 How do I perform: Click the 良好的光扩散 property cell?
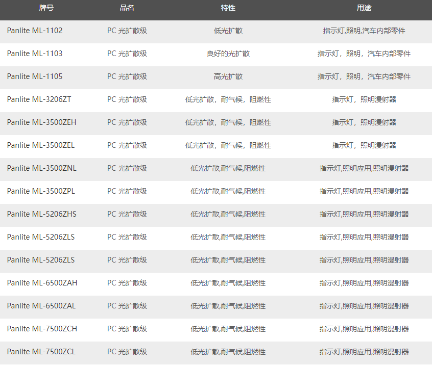228,54
